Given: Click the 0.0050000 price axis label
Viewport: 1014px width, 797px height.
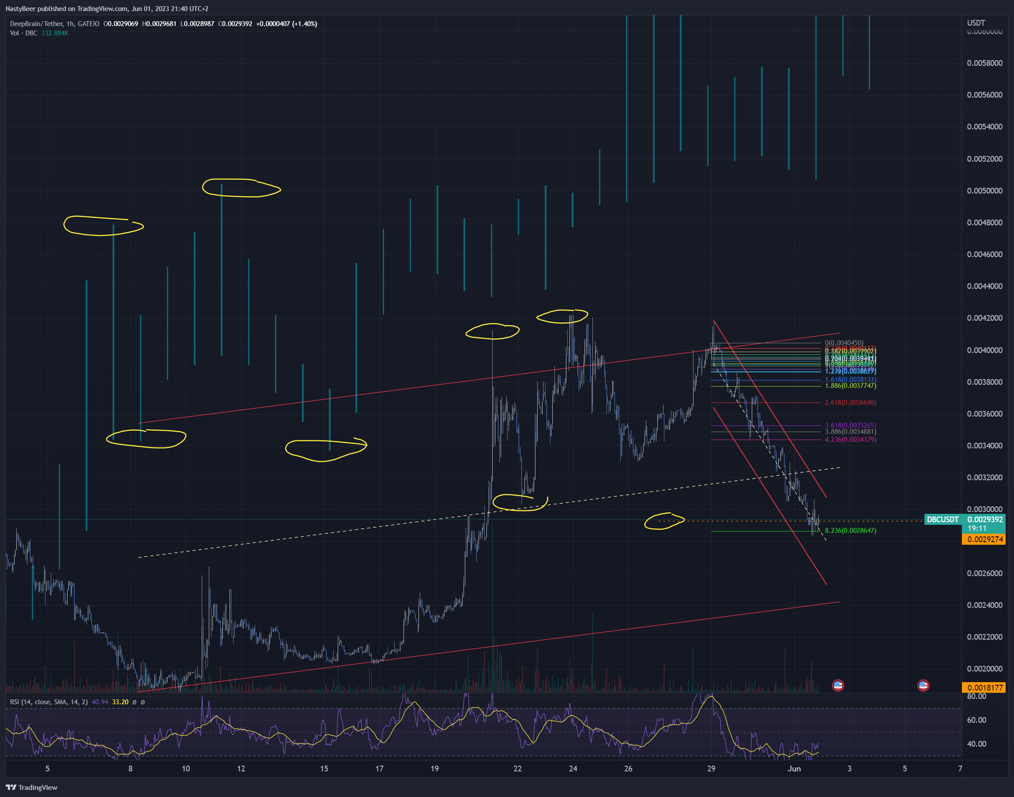Looking at the screenshot, I should 984,191.
